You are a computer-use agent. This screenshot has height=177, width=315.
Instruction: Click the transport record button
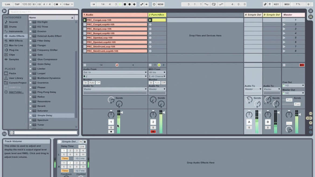(129, 4)
